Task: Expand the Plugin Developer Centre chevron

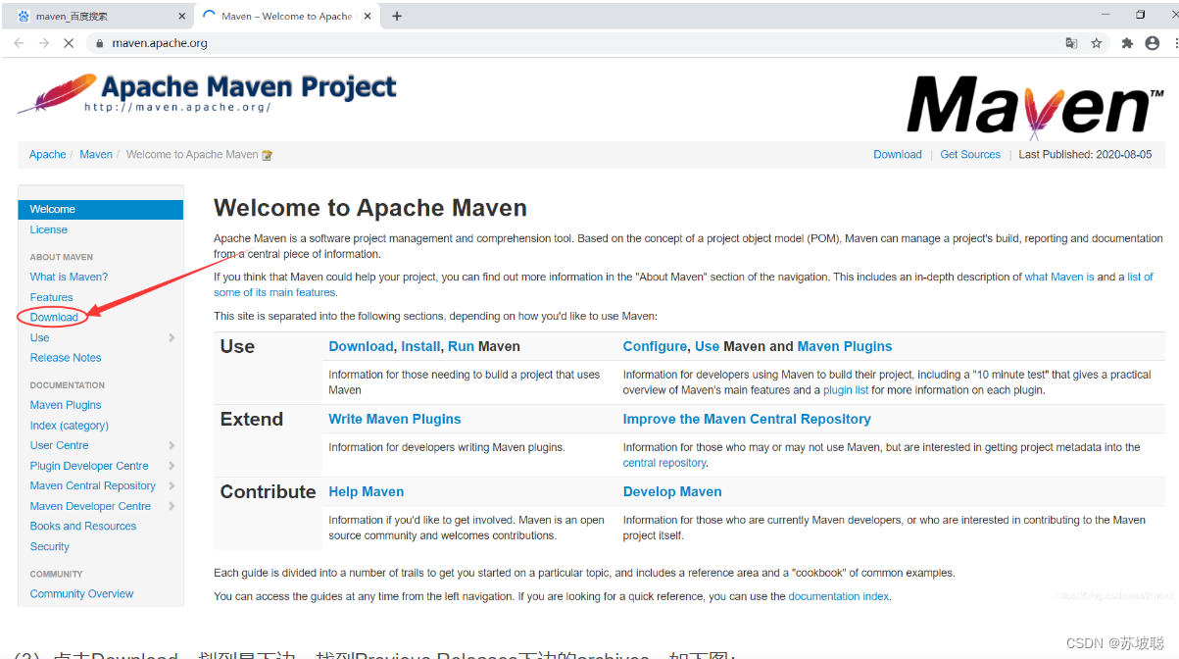Action: pos(172,466)
